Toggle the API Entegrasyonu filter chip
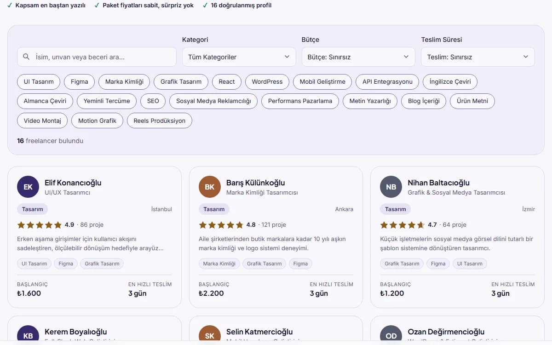The height and width of the screenshot is (345, 552). click(387, 82)
